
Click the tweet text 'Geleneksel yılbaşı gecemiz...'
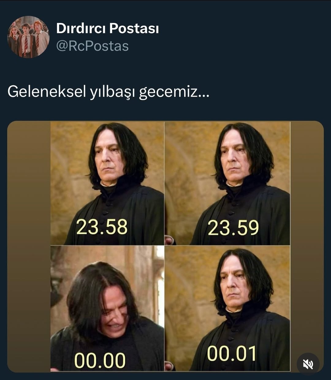click(108, 92)
